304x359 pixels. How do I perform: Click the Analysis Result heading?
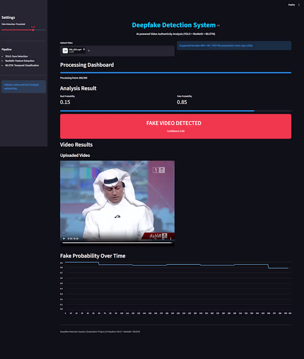tap(78, 89)
